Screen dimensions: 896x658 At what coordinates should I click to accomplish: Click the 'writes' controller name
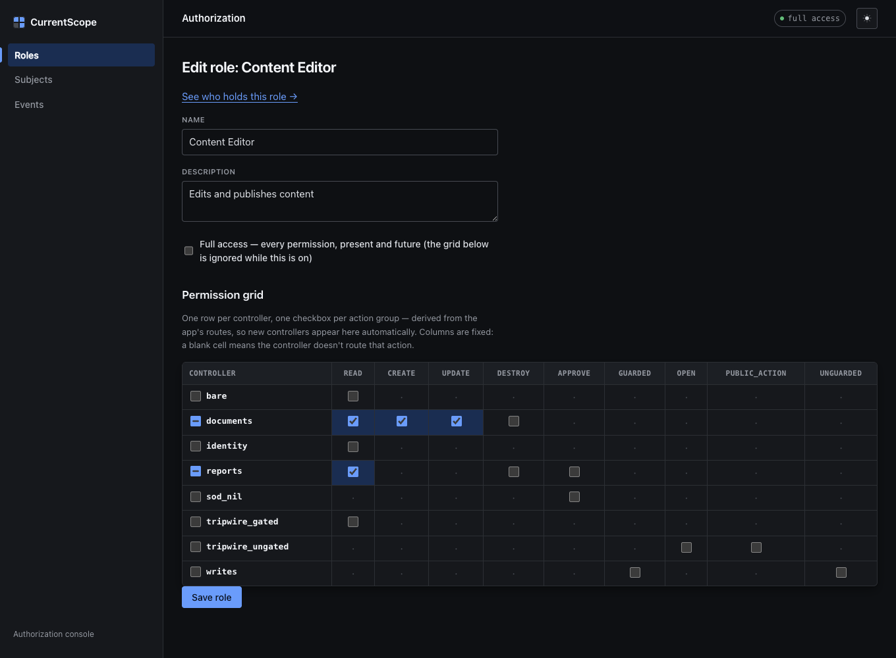click(x=221, y=572)
